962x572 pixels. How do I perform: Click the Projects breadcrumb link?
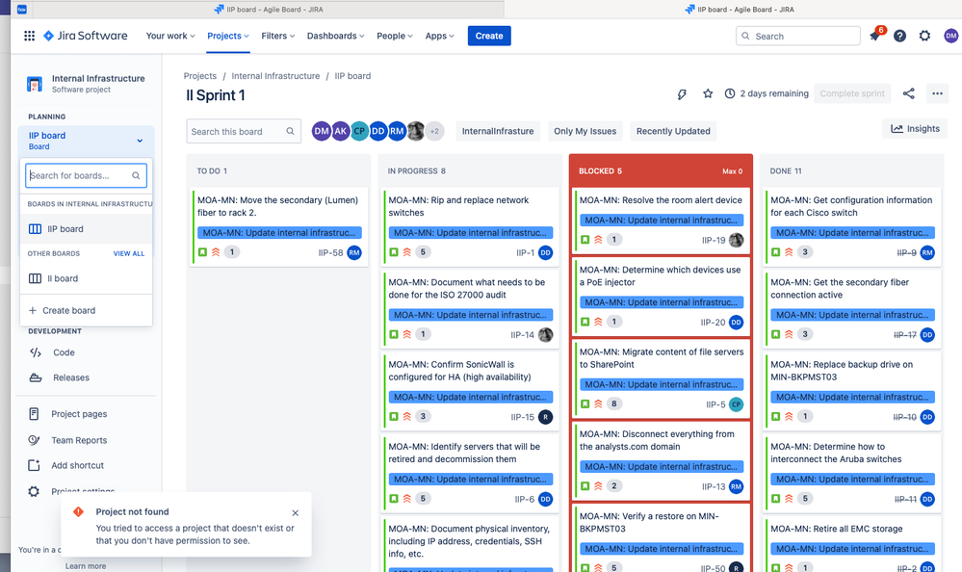coord(200,76)
